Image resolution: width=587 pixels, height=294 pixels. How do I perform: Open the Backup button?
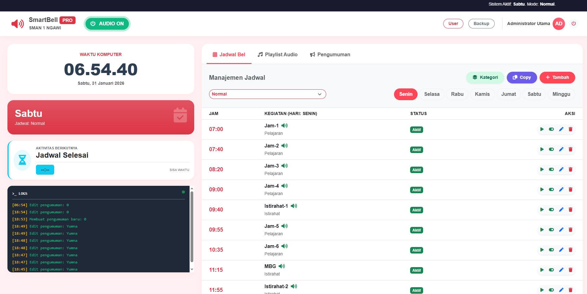click(x=481, y=23)
